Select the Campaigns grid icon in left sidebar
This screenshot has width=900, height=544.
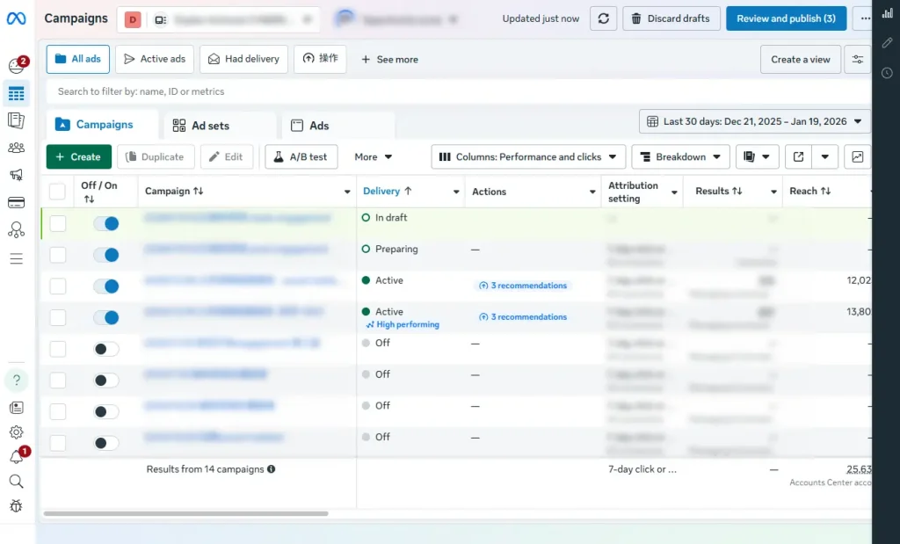(x=17, y=92)
